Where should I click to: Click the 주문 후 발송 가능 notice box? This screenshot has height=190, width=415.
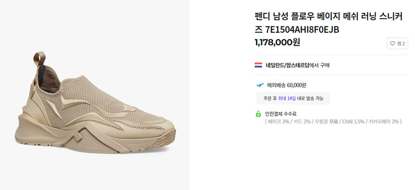click(293, 98)
